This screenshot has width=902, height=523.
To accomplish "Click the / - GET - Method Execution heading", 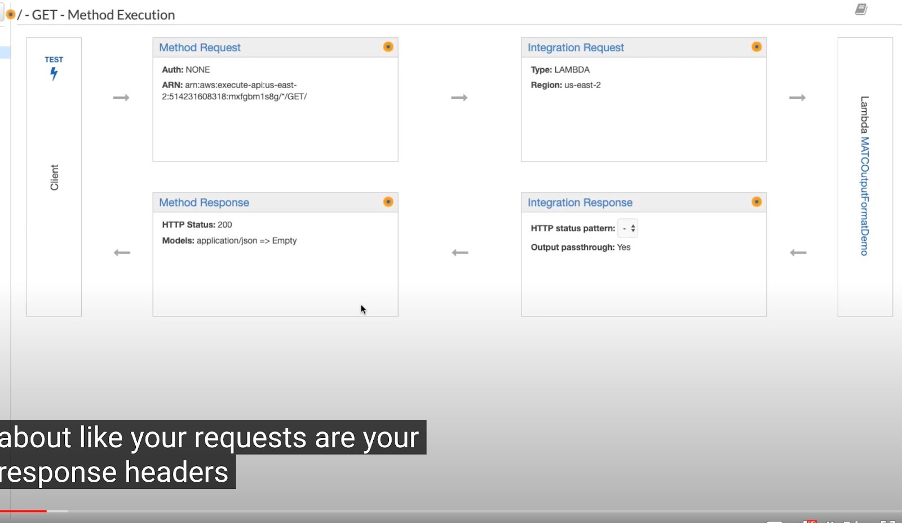I will [x=96, y=15].
